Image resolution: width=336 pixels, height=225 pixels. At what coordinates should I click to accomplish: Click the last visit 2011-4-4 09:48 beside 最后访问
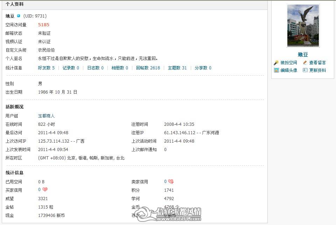pyautogui.click(x=53, y=132)
